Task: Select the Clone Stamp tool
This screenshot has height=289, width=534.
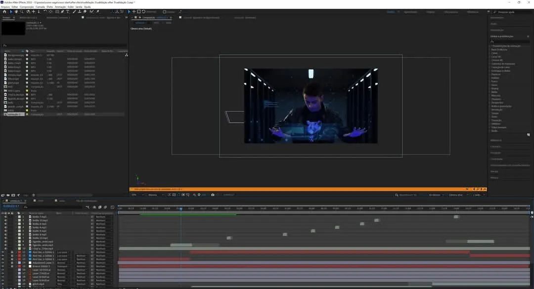Action: (79, 11)
